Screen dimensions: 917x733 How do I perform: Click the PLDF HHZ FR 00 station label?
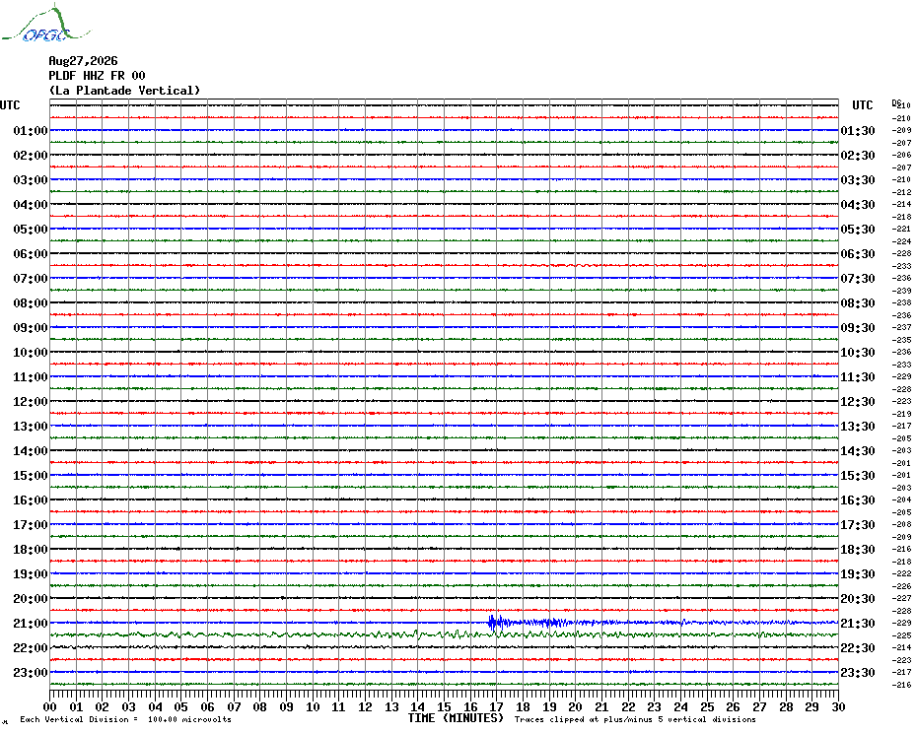point(97,76)
